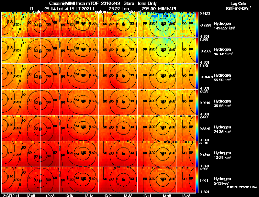
Task: Click the 180 contour center in the 149-227 keV panel at 13:49
Action: [x=163, y=24]
